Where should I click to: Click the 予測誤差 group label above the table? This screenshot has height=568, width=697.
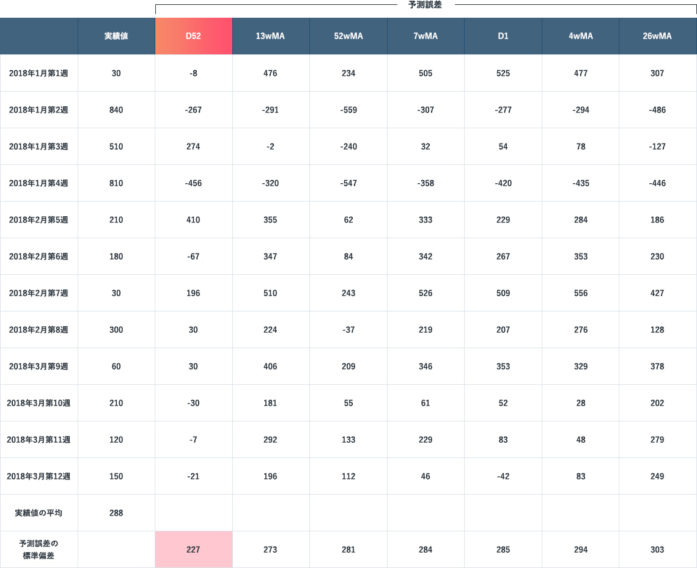[x=424, y=5]
